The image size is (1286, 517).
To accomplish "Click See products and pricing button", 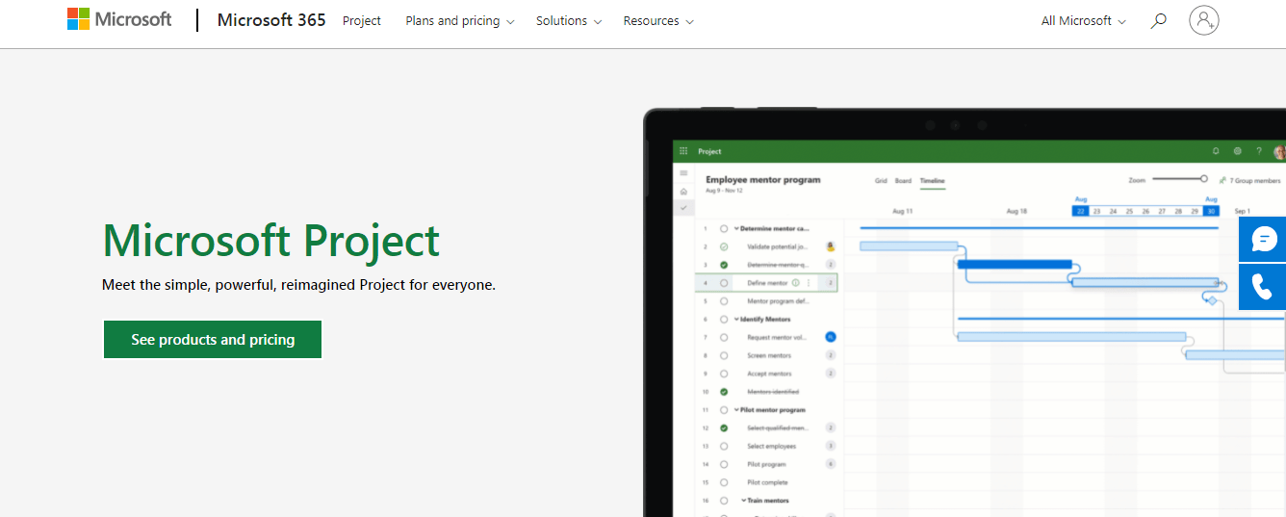I will (213, 340).
